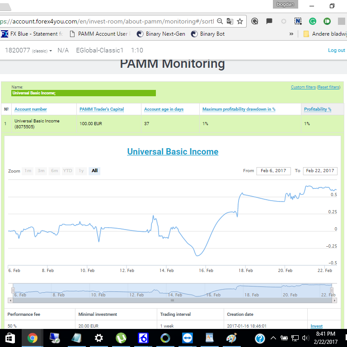Viewport: 347px width, 347px height.
Task: Open FX Blue Statement bookmark
Action: 32,34
